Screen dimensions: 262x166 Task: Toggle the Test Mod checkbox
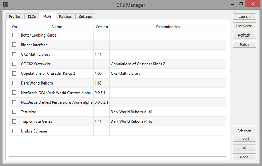click(14, 112)
